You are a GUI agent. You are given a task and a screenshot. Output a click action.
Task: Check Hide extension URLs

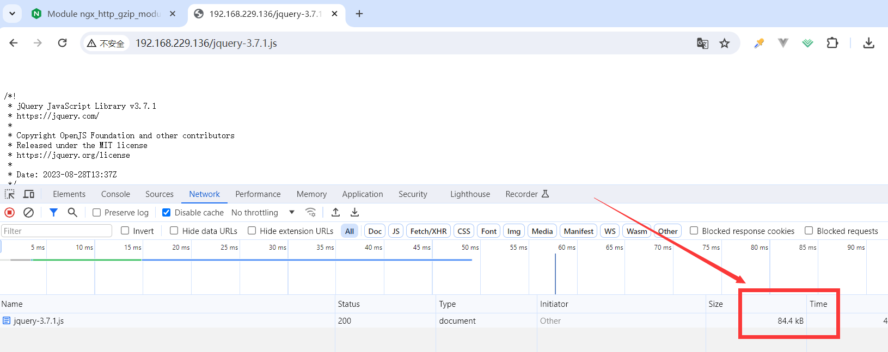pos(252,231)
